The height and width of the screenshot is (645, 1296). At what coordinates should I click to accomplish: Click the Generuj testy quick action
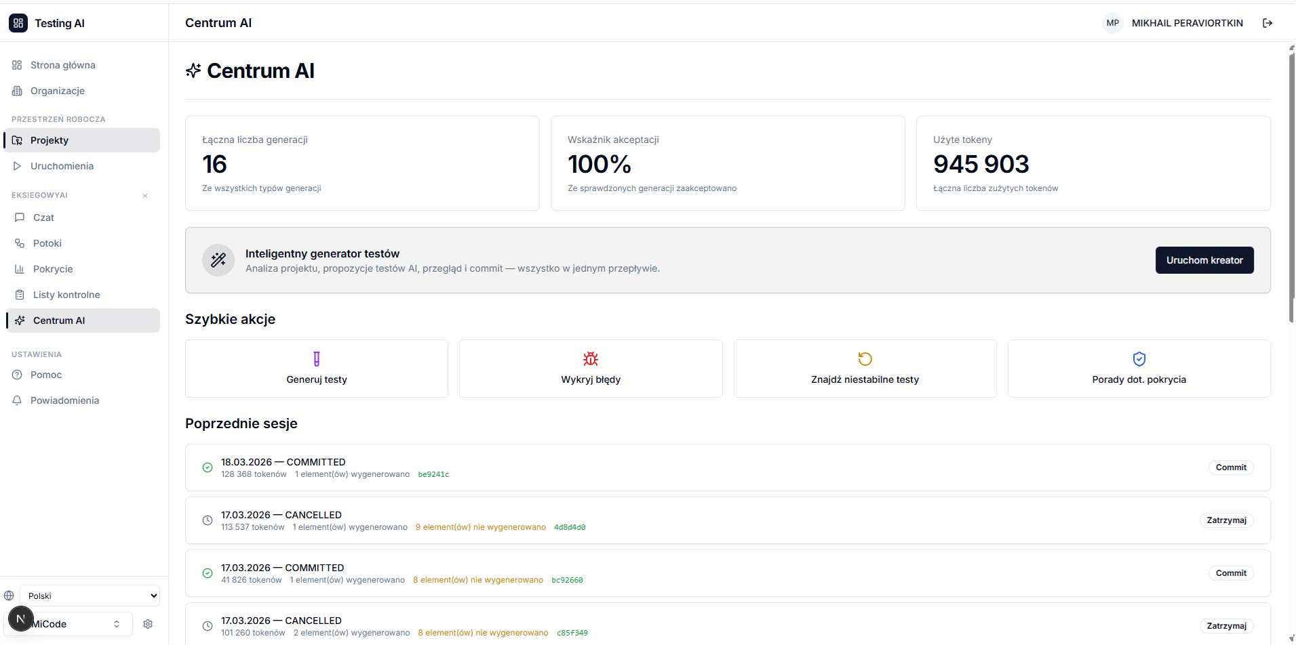[x=317, y=369]
